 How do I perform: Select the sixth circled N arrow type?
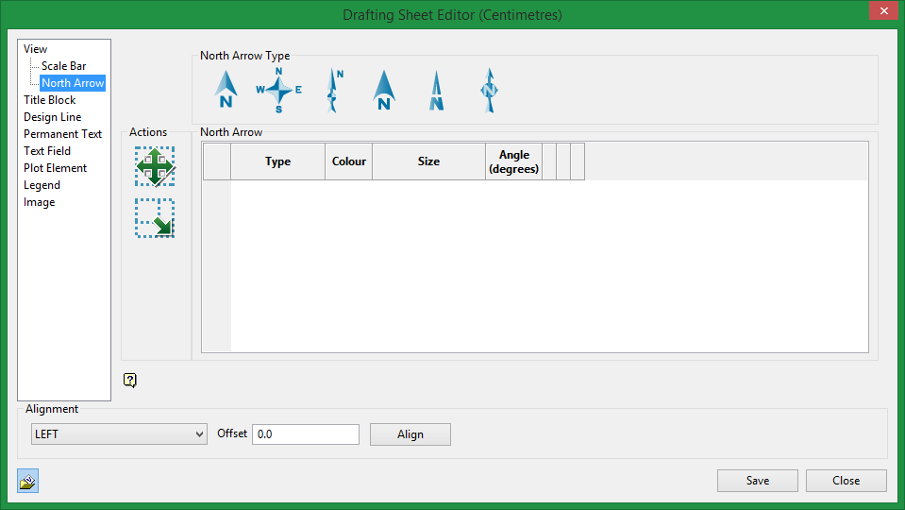[x=488, y=91]
